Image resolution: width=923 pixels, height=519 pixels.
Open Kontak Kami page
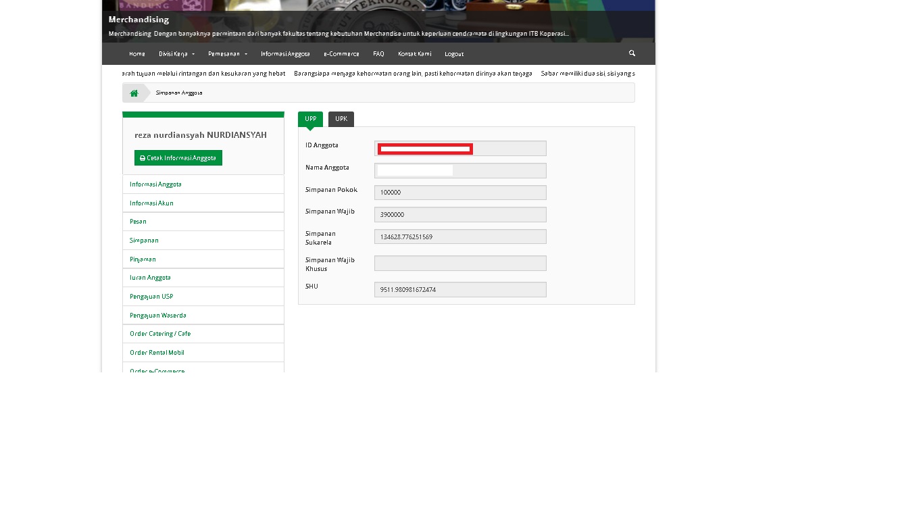[414, 54]
